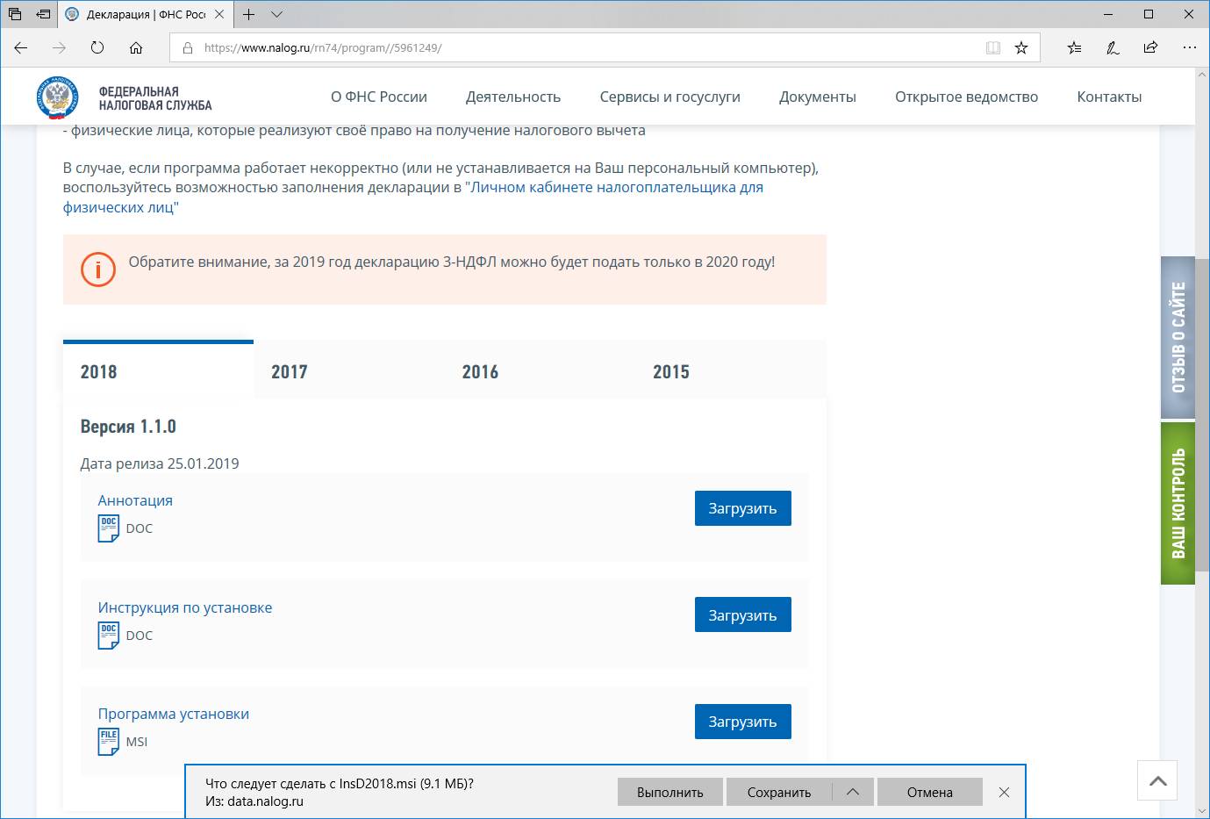Open Сервисы и госуслуги menu
The width and height of the screenshot is (1210, 819).
coord(670,97)
